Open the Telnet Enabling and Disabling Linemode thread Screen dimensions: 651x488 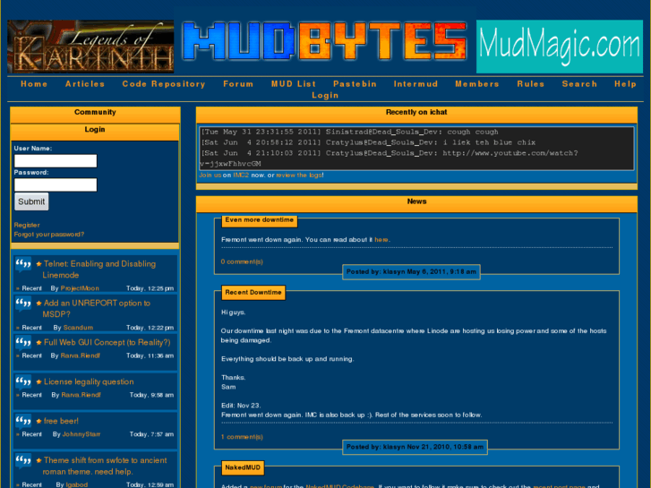click(x=99, y=270)
